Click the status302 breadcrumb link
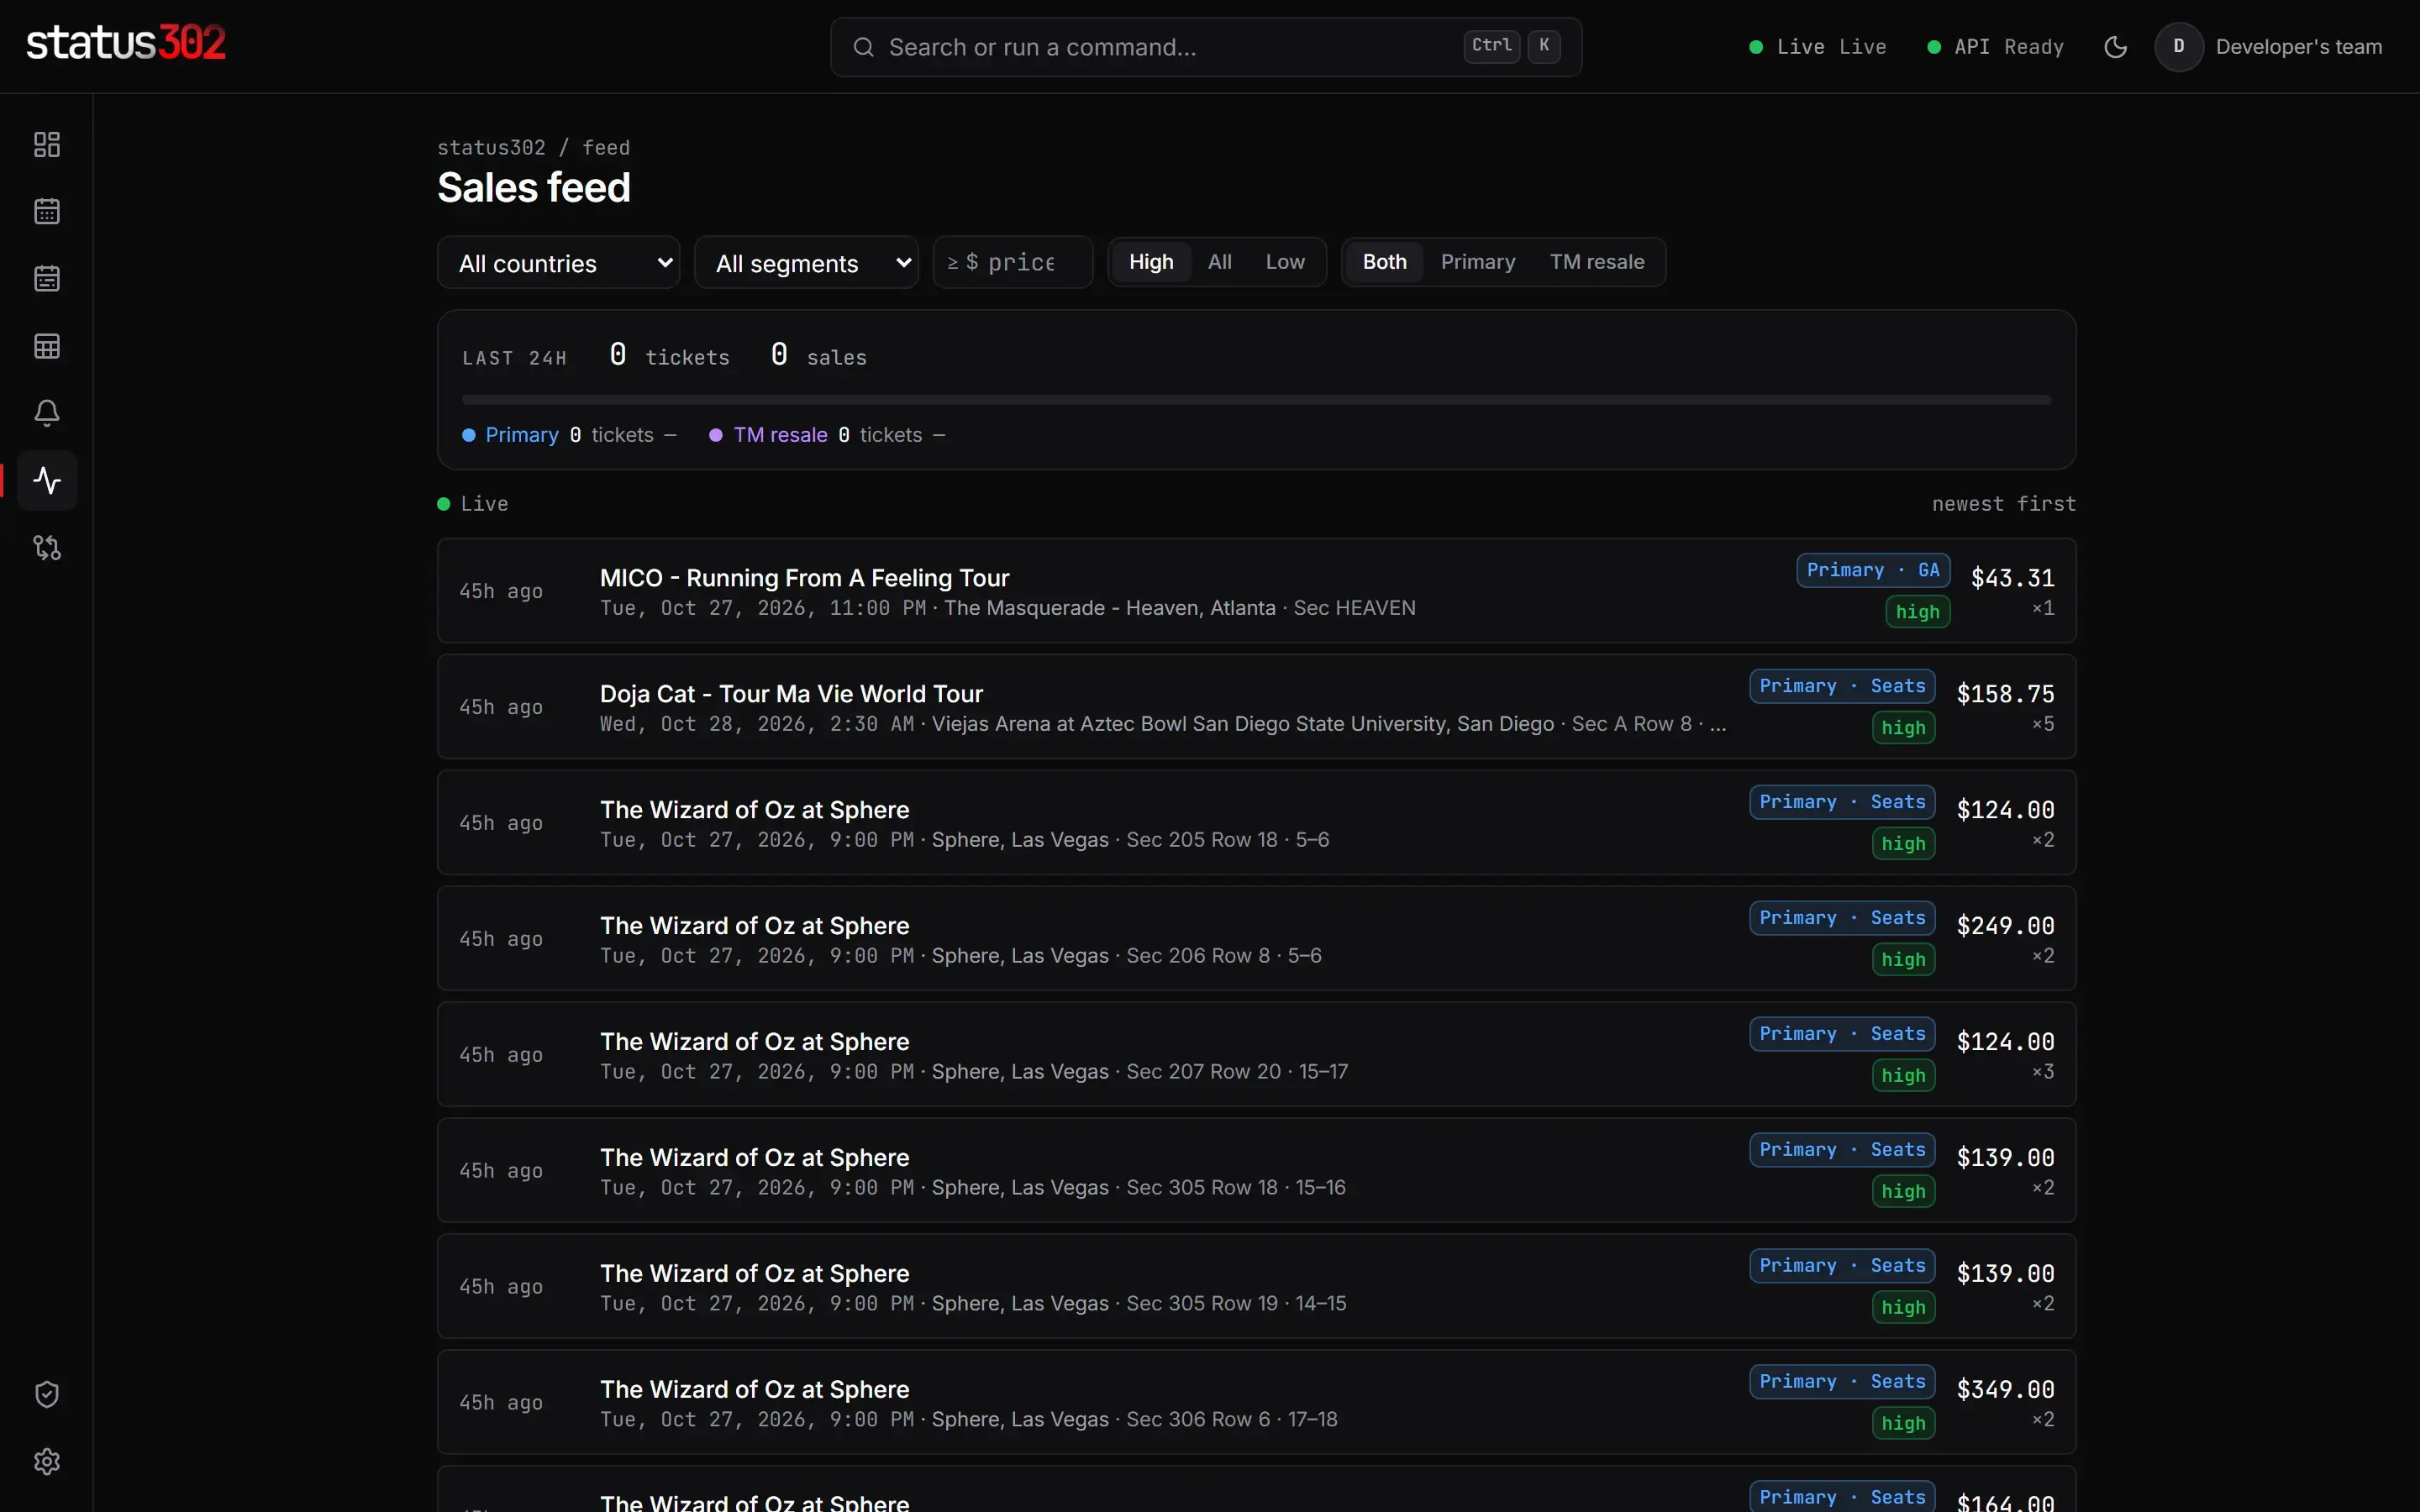This screenshot has height=1512, width=2420. (491, 148)
